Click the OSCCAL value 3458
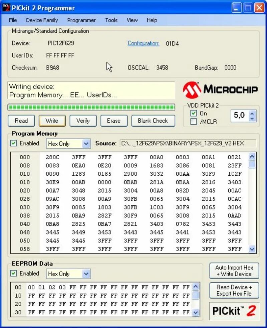The image size is (267, 328). [162, 68]
